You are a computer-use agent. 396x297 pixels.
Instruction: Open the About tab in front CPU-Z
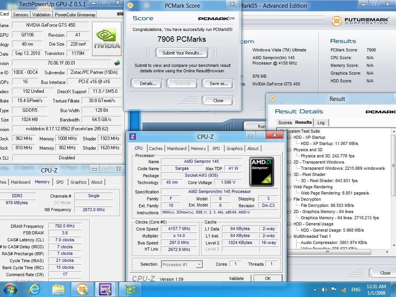pos(253,148)
